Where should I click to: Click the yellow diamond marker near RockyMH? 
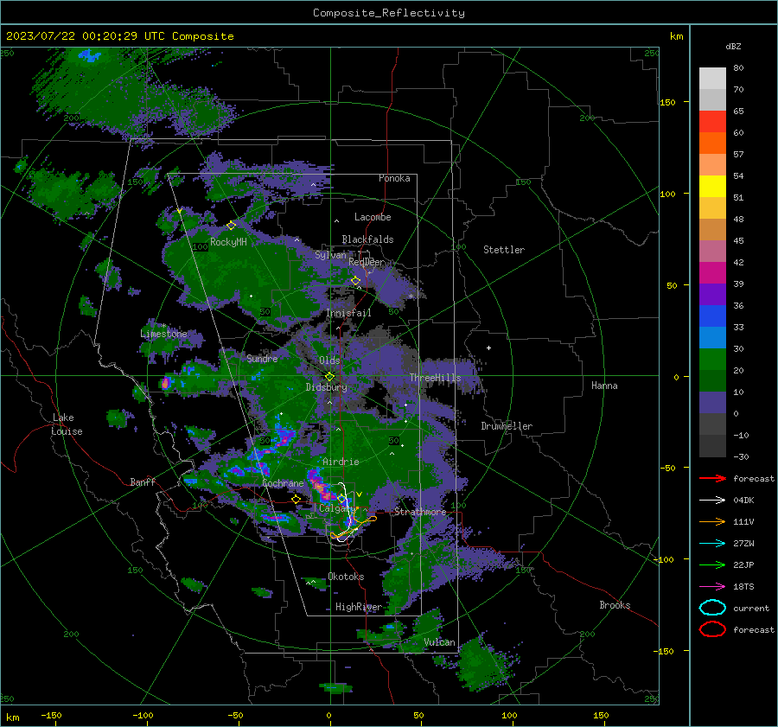pos(231,226)
